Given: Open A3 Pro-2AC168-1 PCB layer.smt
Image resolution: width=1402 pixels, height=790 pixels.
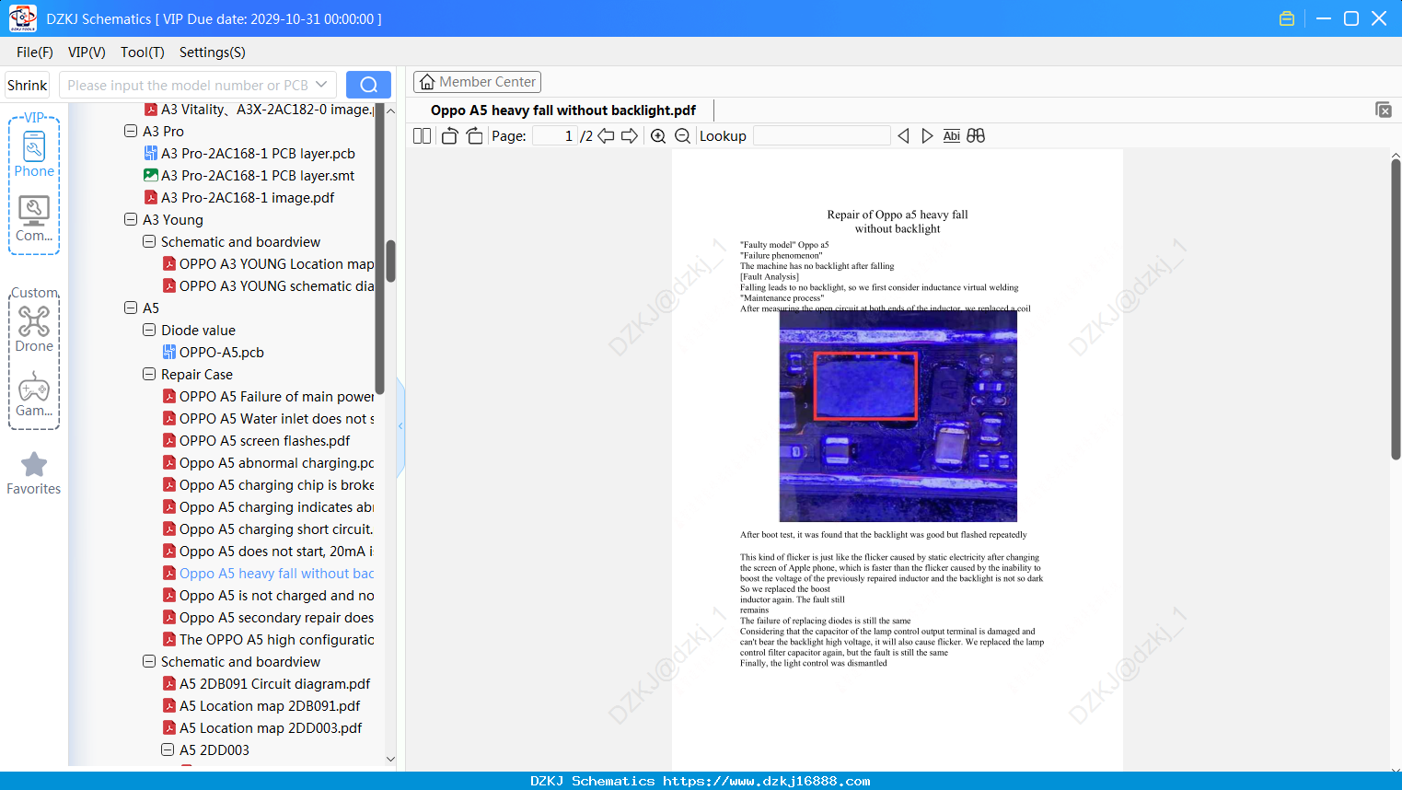Looking at the screenshot, I should [249, 175].
